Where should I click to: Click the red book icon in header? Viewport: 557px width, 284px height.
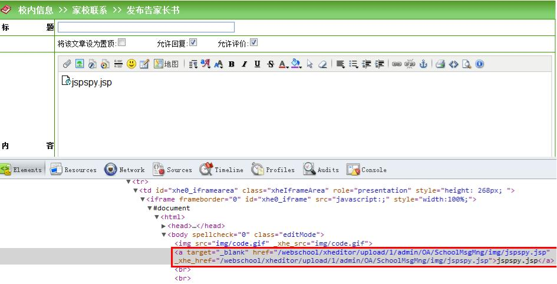tap(6, 10)
